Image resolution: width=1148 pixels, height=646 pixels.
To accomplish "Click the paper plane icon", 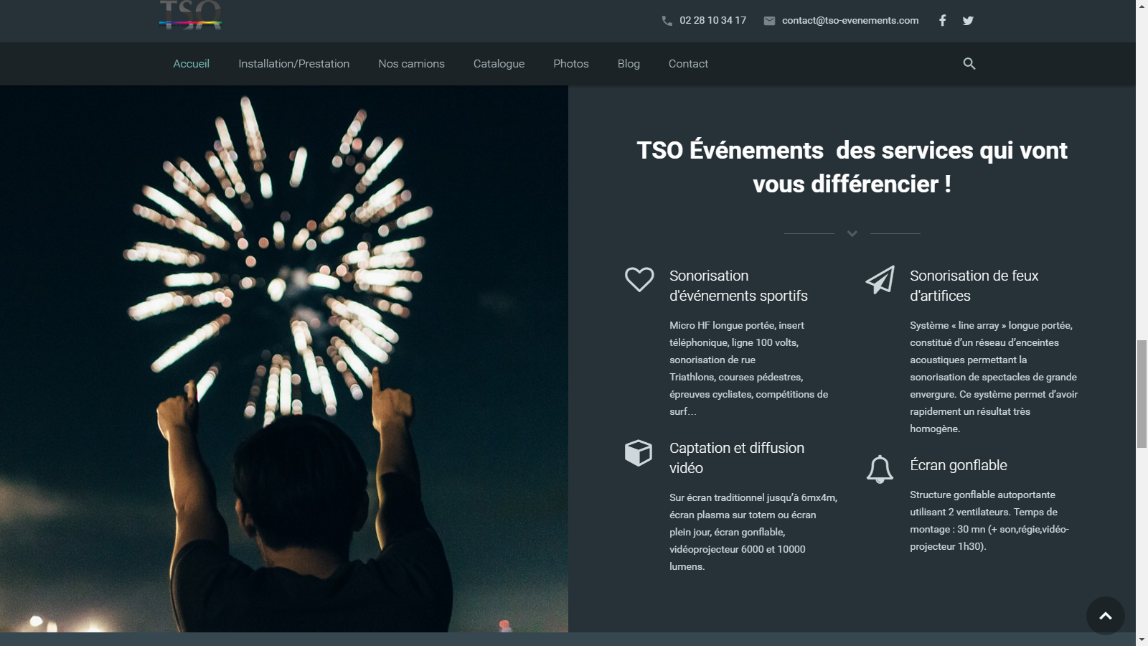I will [880, 280].
